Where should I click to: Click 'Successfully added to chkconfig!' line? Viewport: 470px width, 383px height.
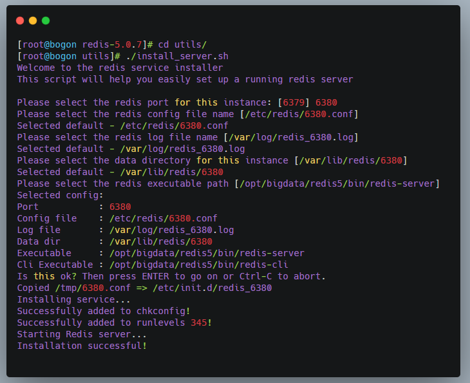tap(104, 311)
